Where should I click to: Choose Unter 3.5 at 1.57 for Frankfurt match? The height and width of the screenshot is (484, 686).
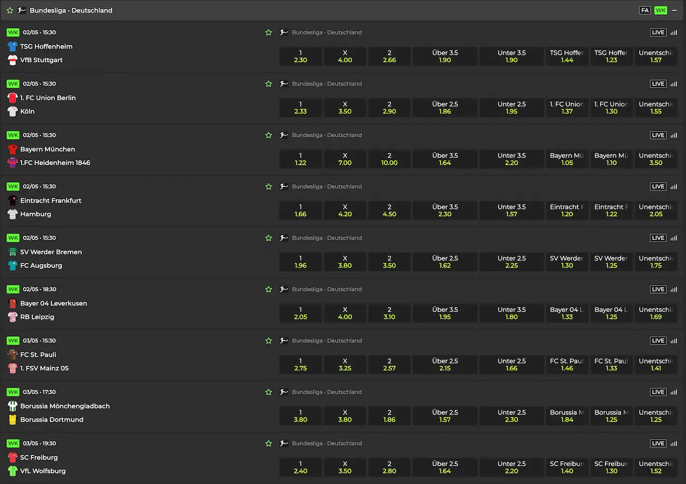coord(511,210)
